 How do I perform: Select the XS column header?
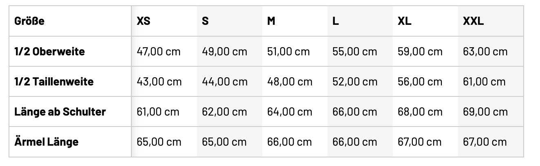coord(144,21)
